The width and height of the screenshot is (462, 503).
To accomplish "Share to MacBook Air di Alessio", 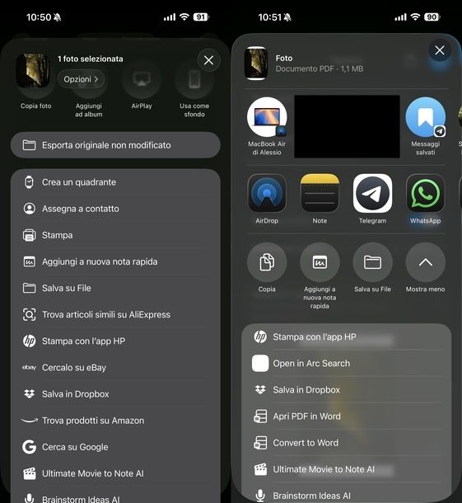I will 267,126.
